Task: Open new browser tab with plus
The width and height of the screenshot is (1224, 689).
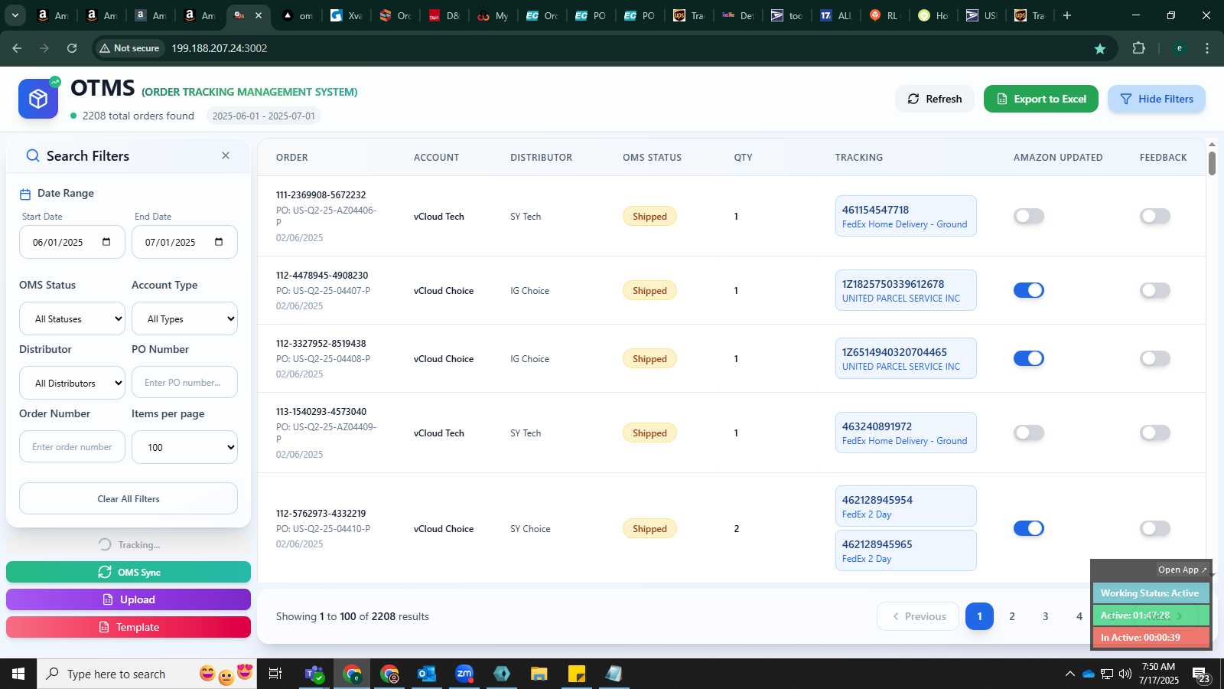Action: pyautogui.click(x=1067, y=15)
